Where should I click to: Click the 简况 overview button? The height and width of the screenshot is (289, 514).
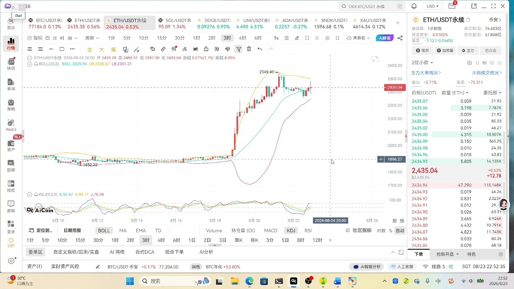click(422, 51)
